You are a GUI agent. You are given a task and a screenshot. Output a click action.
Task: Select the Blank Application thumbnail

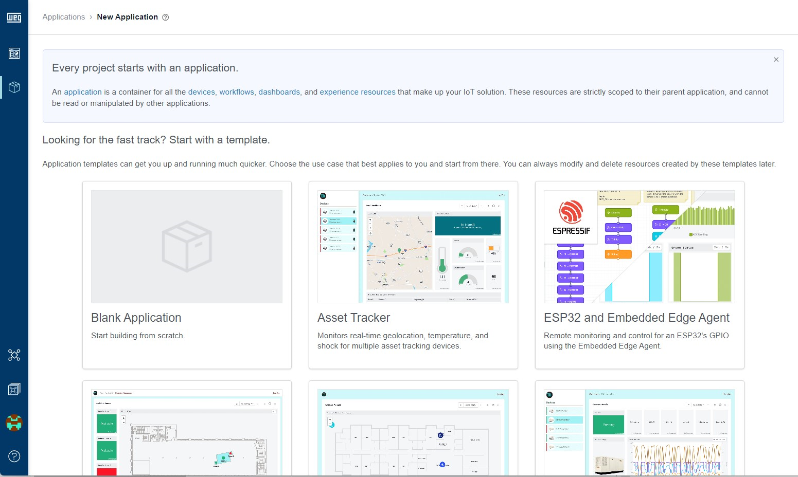(187, 247)
